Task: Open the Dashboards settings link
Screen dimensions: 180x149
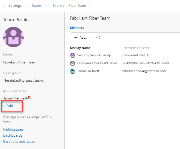Action: point(13,135)
